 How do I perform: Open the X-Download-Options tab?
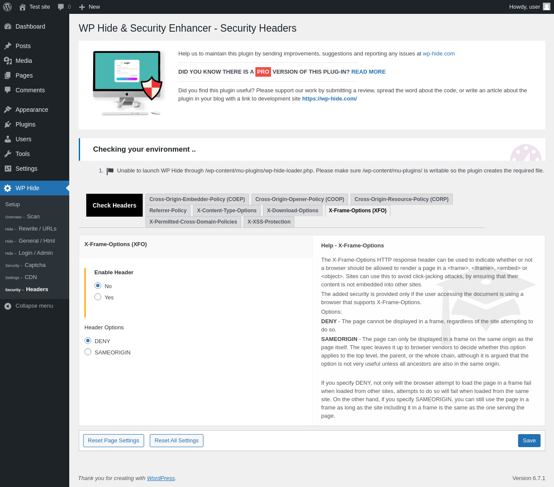(293, 211)
